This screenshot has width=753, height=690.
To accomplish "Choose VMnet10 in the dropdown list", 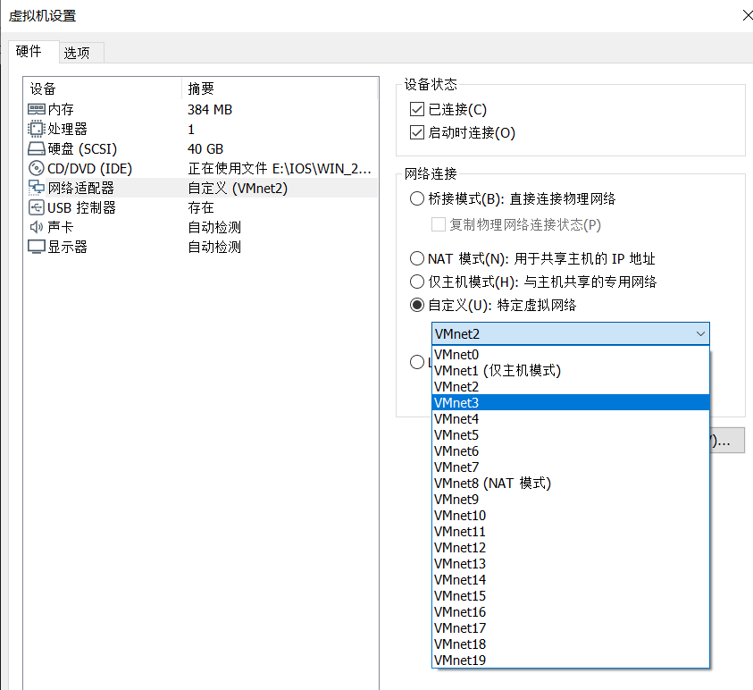I will pyautogui.click(x=571, y=516).
